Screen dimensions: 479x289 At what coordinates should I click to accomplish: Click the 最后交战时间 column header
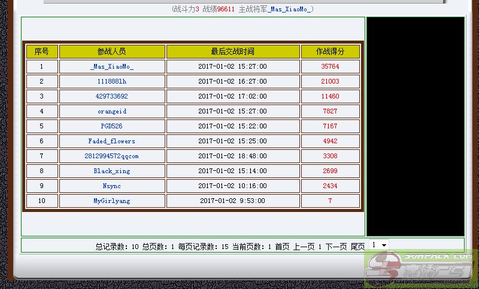pos(232,52)
